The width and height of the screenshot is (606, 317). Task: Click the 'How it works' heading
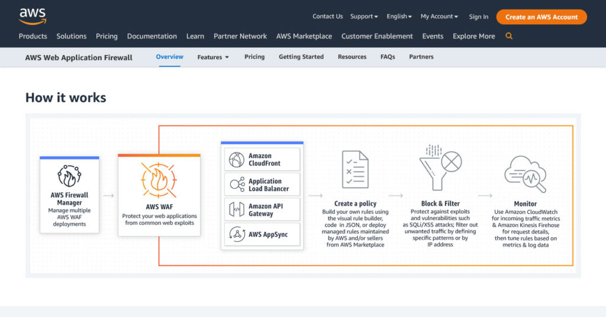66,98
